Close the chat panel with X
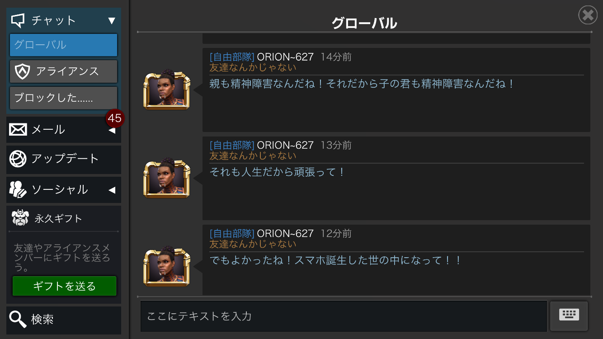The width and height of the screenshot is (603, 339). 588,15
